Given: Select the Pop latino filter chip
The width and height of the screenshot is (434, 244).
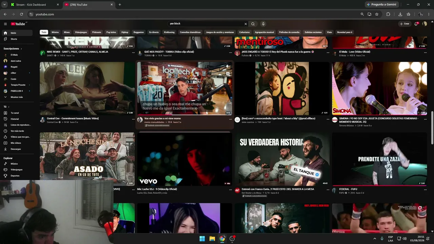Looking at the screenshot, I should pyautogui.click(x=111, y=32).
